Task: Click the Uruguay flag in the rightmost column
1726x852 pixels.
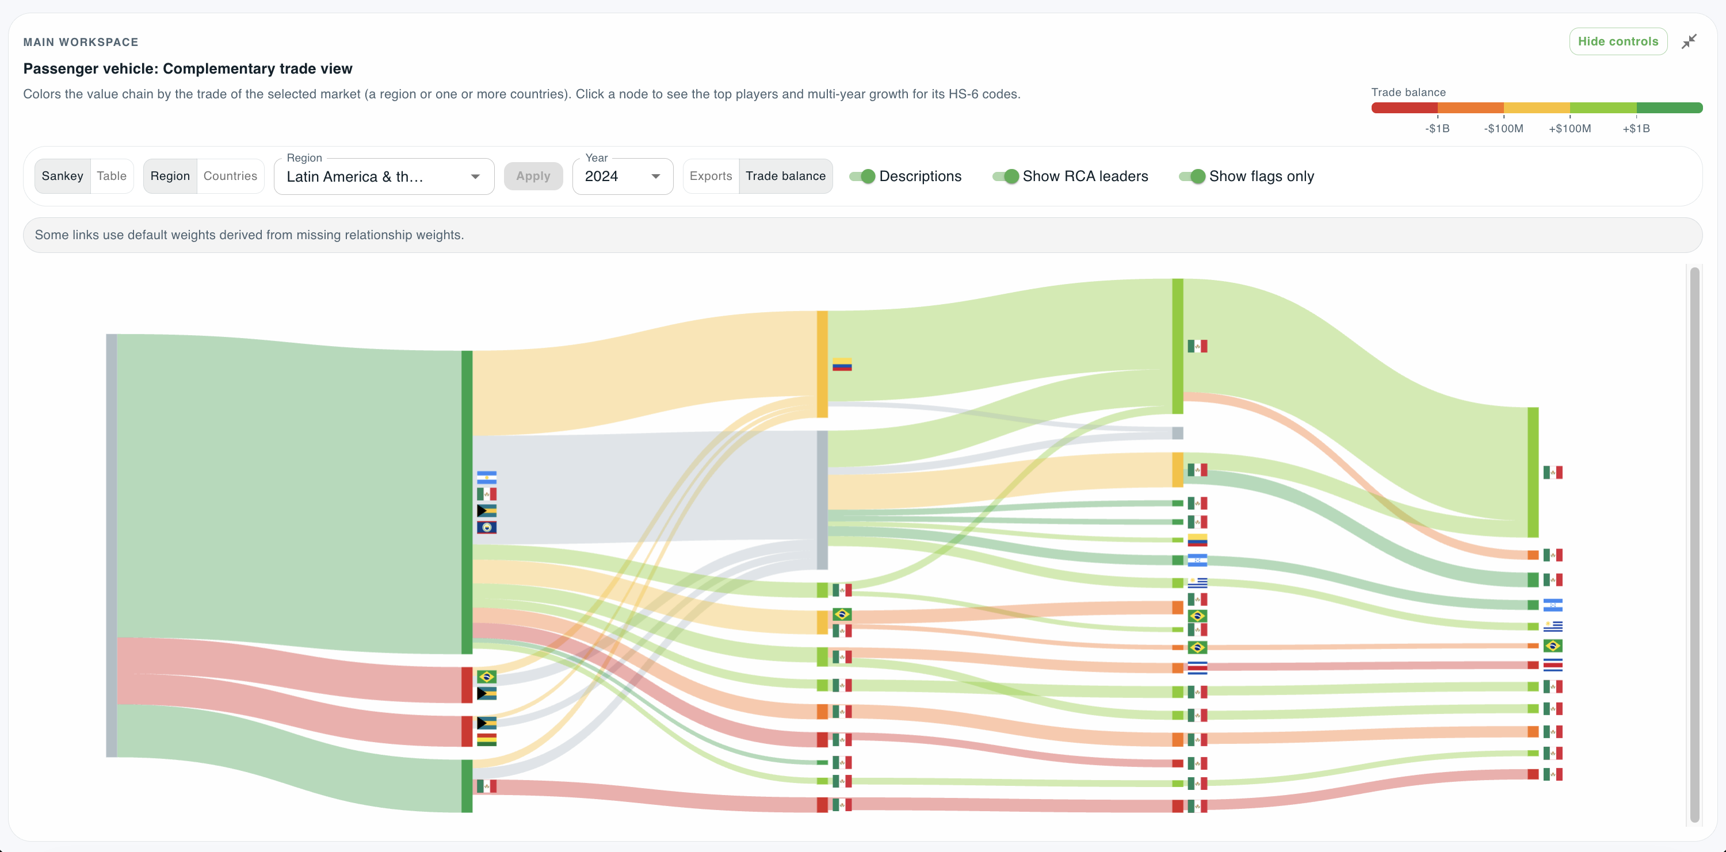Action: tap(1552, 627)
